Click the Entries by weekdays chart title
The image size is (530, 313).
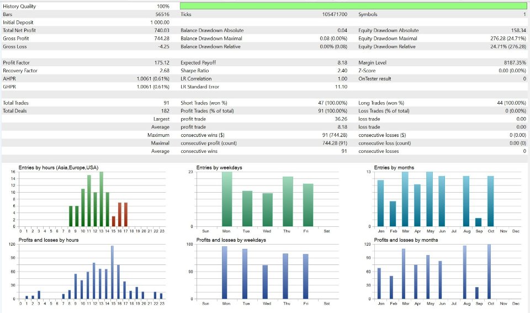point(219,168)
